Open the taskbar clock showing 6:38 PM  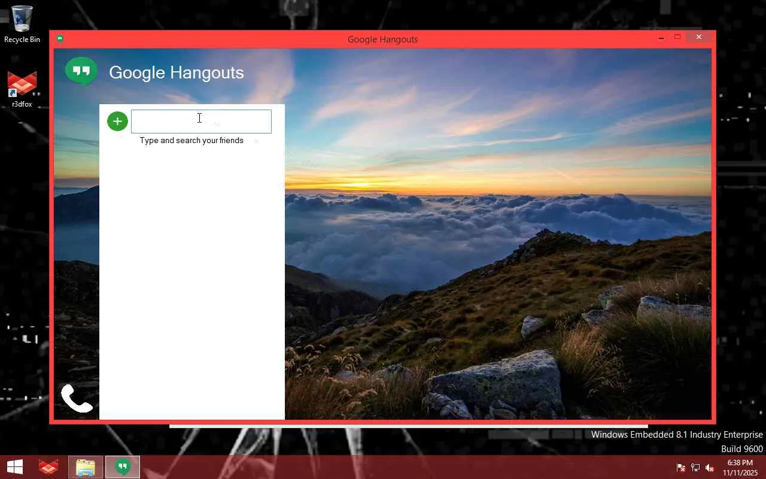[x=740, y=468]
